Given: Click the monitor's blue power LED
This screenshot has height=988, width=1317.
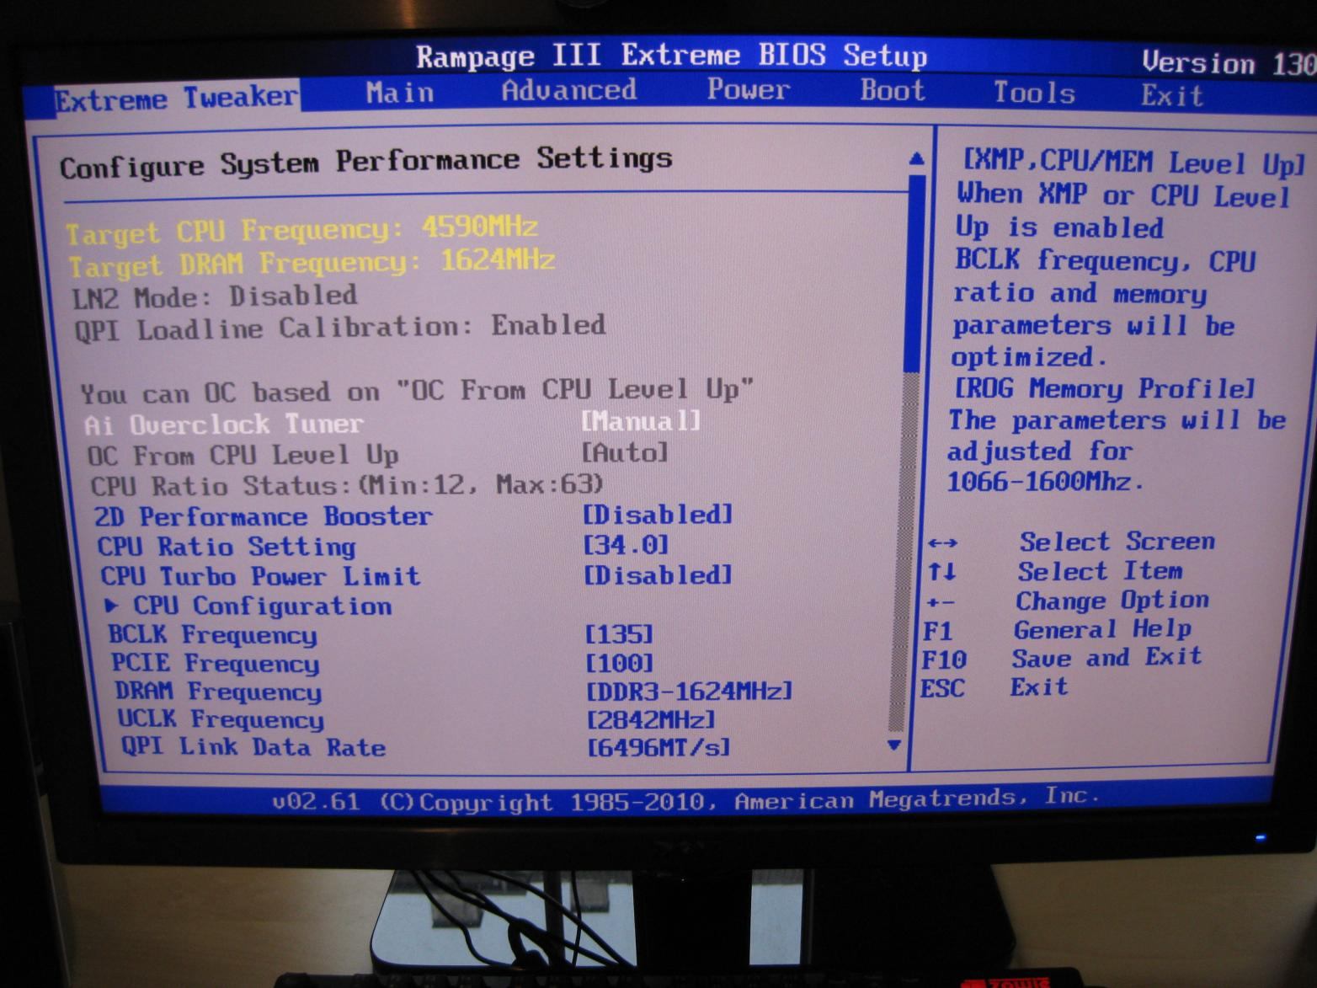Looking at the screenshot, I should click(1260, 837).
